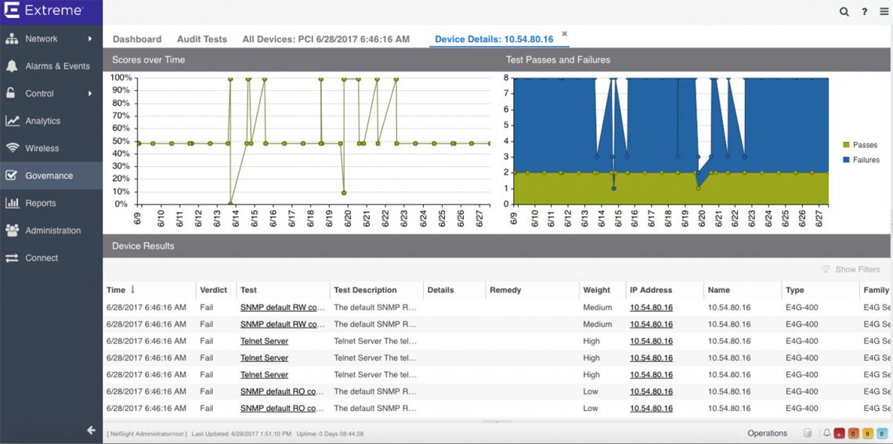Close the Device Details tab
Image resolution: width=893 pixels, height=444 pixels.
click(x=564, y=34)
